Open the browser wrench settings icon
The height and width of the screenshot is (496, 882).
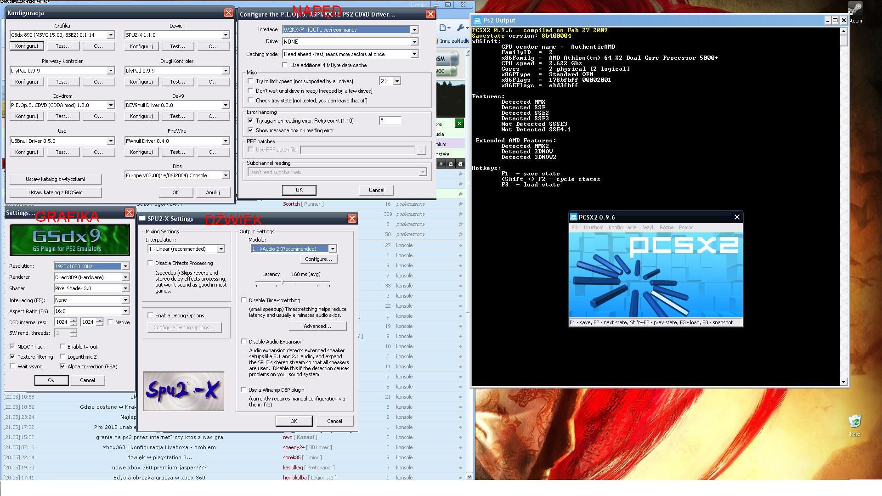[x=462, y=28]
